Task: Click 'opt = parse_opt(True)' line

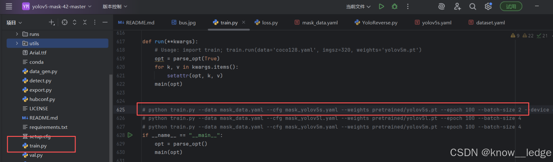Action: 187,59
